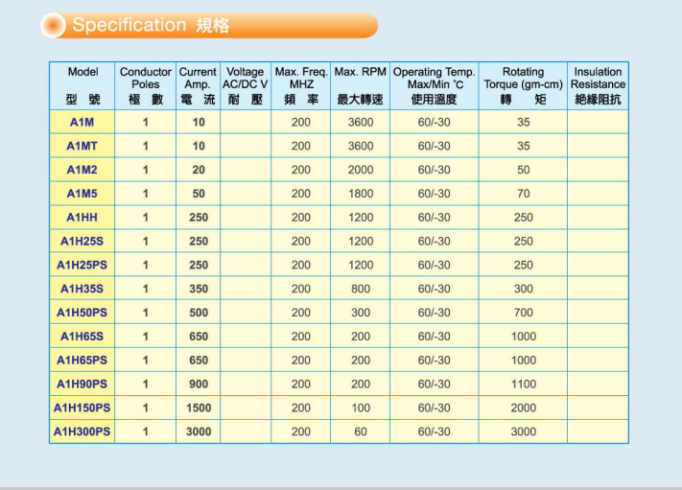This screenshot has height=490, width=682.
Task: Select model cell A1M
Action: tap(82, 122)
